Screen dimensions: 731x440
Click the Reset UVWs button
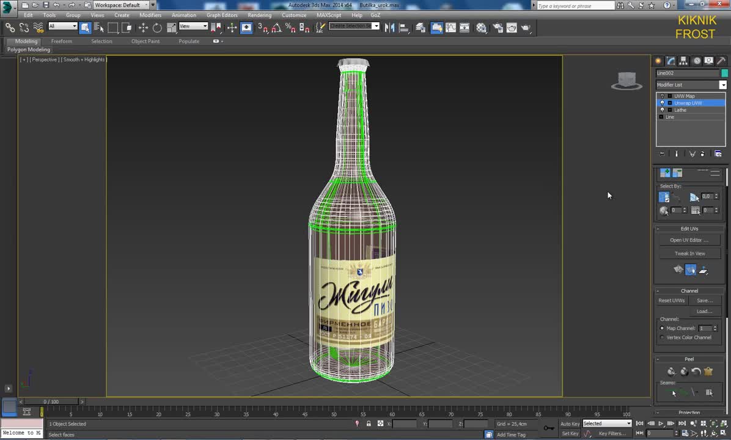[671, 301]
